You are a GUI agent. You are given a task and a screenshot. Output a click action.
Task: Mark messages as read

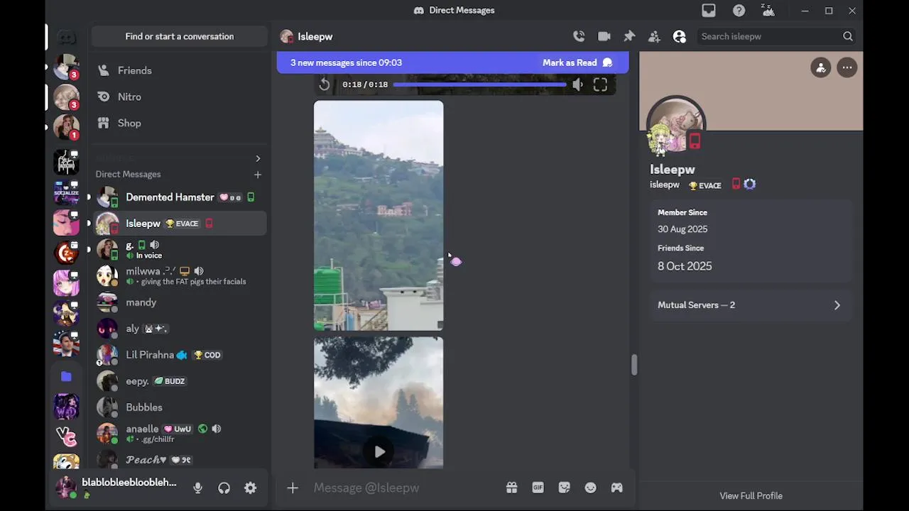[577, 62]
